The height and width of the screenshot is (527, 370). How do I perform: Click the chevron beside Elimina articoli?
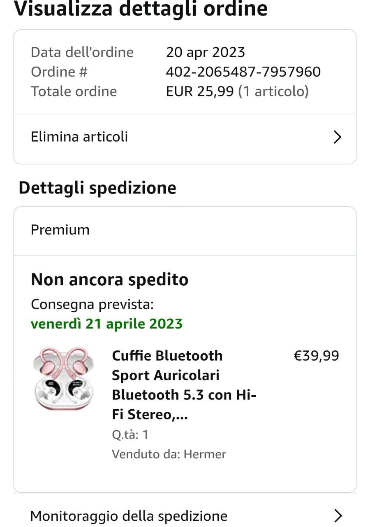pyautogui.click(x=338, y=137)
